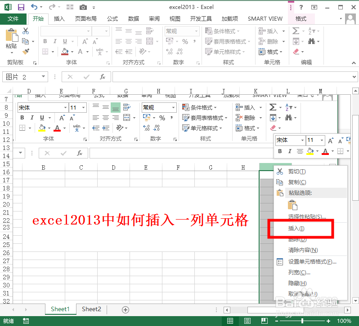The width and height of the screenshot is (359, 326).
Task: Open the 常规 number format dropdown in the main ribbon
Action: pos(196,31)
